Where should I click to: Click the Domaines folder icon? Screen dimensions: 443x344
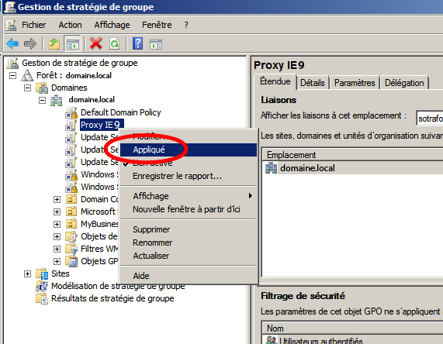coord(42,88)
